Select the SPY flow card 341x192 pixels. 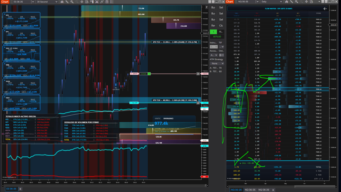[21, 36]
